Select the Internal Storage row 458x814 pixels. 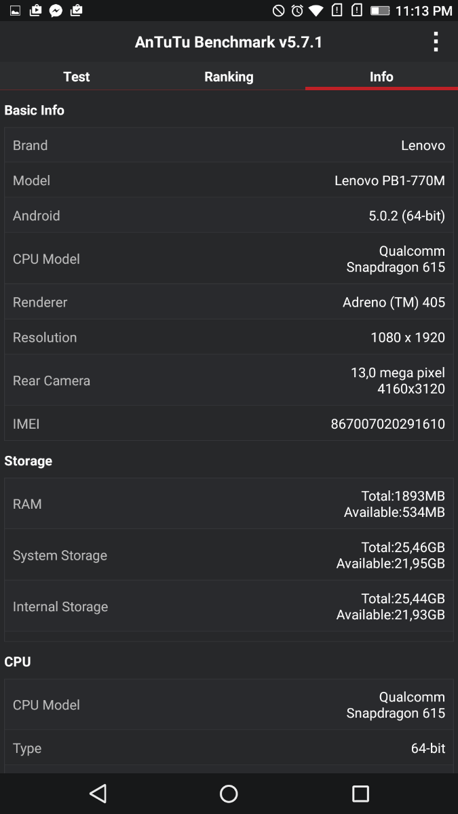tap(229, 606)
